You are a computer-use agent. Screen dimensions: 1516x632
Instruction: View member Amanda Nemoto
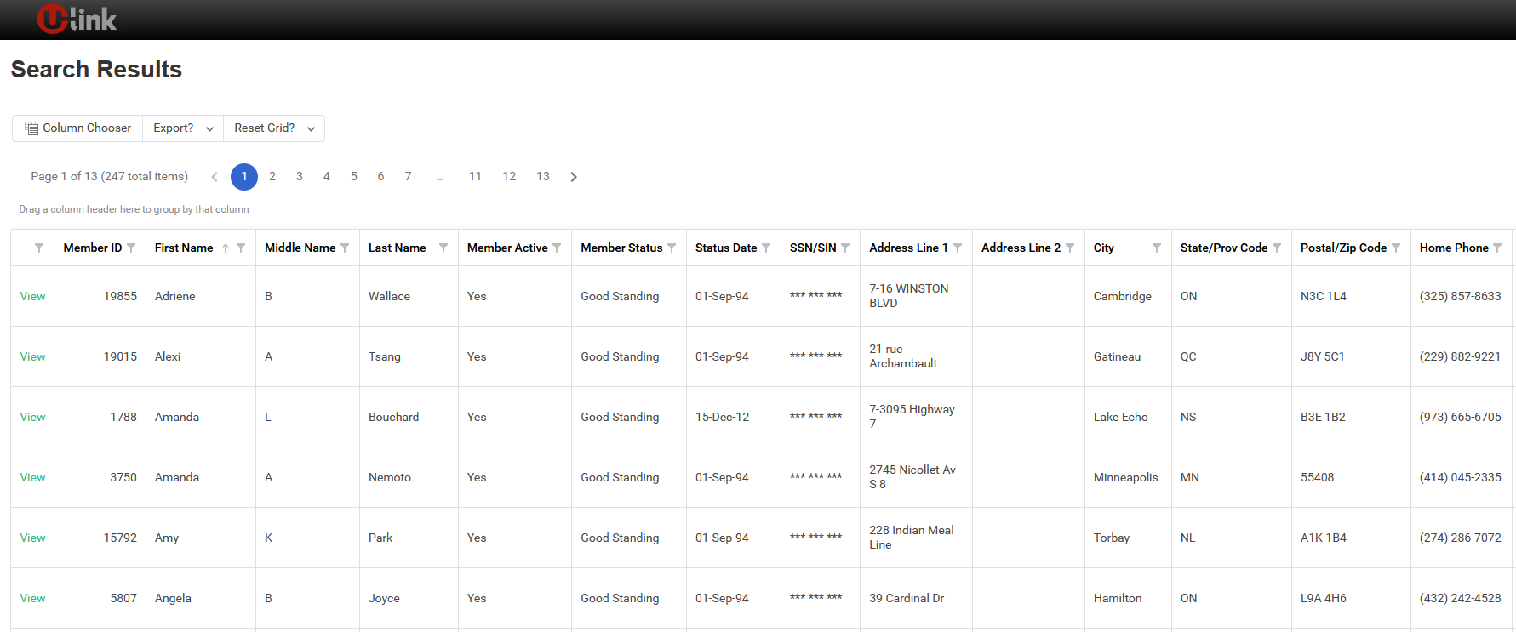pos(33,477)
